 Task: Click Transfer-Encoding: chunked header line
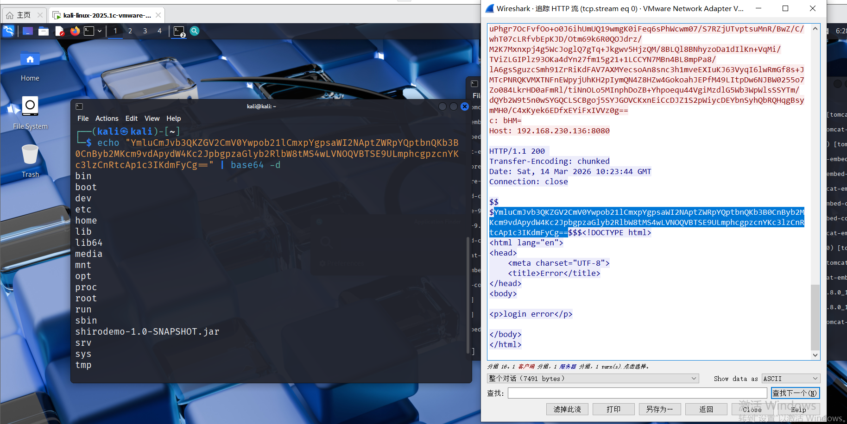(x=550, y=161)
